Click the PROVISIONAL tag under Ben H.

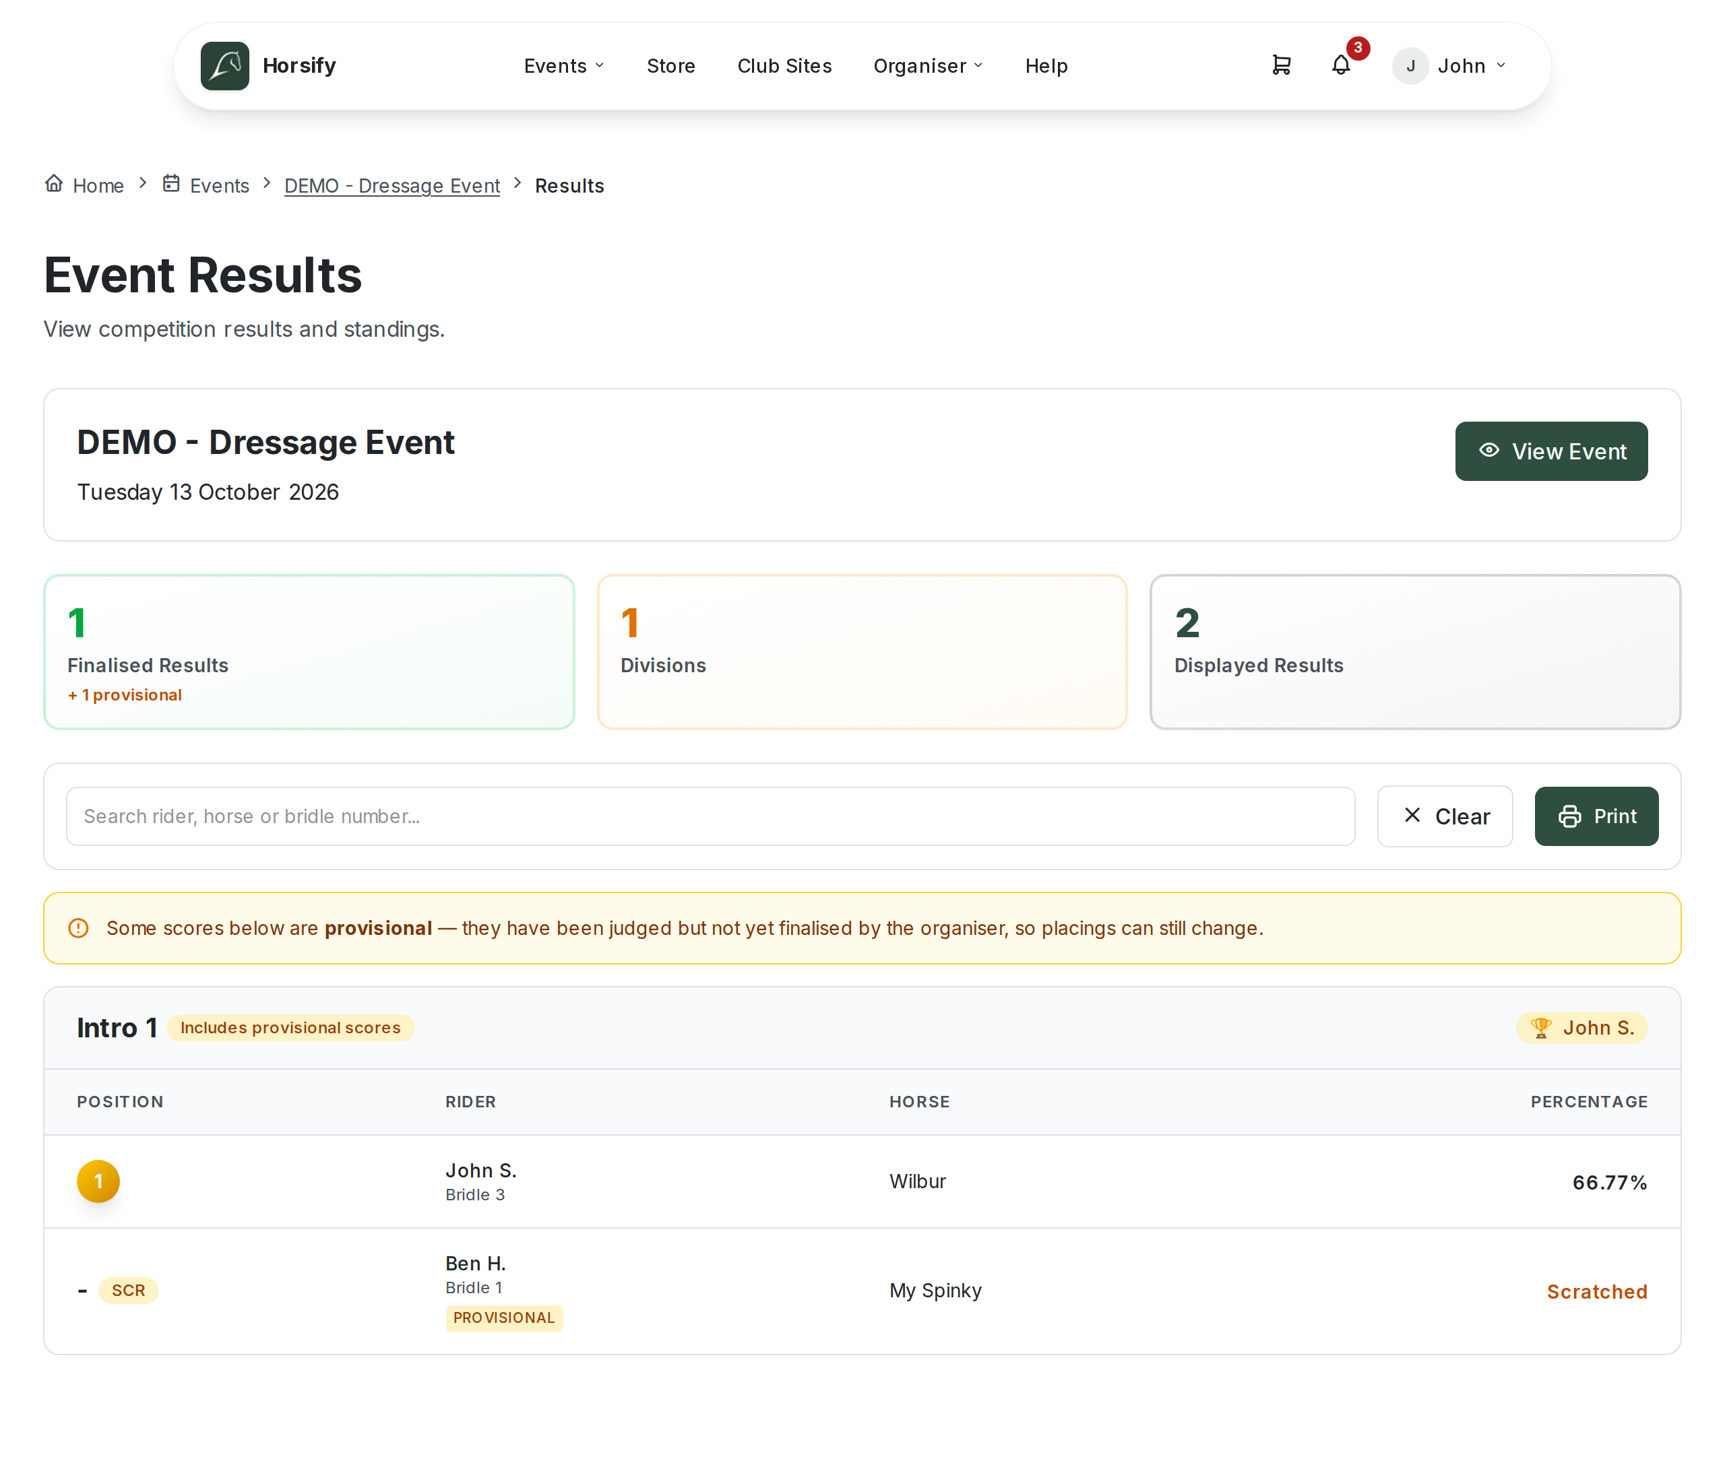click(505, 1318)
